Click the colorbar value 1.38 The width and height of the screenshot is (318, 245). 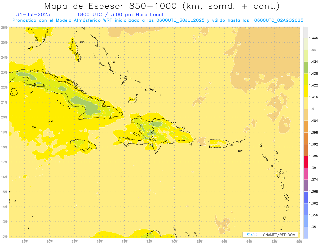tap(312, 168)
